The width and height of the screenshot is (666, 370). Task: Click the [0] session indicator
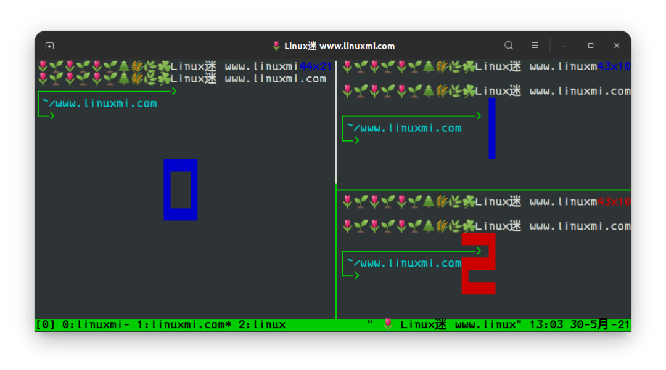pyautogui.click(x=46, y=324)
